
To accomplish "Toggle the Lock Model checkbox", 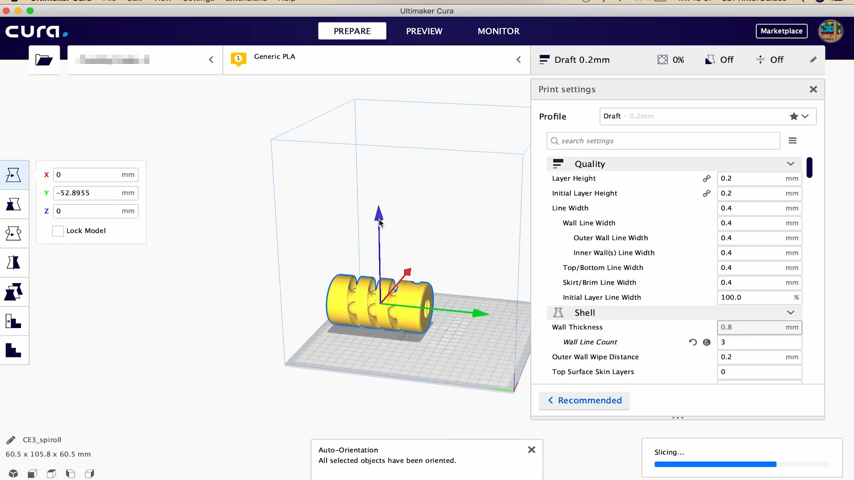I will (58, 231).
